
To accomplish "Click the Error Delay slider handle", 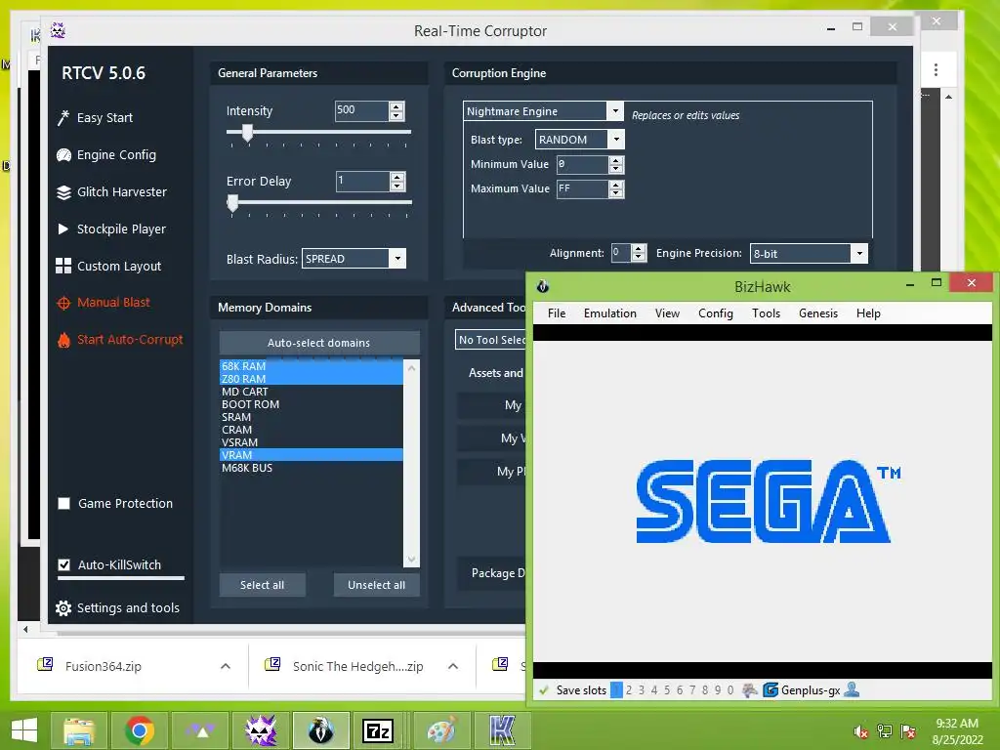I will (x=232, y=203).
